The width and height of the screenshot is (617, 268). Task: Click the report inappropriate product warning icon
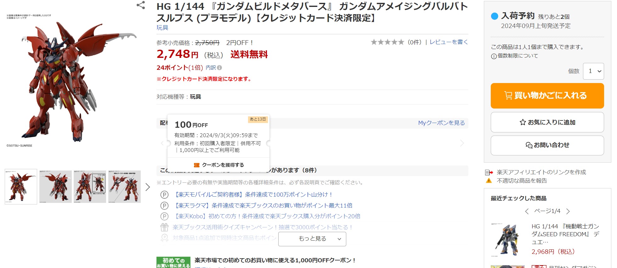coord(489,181)
